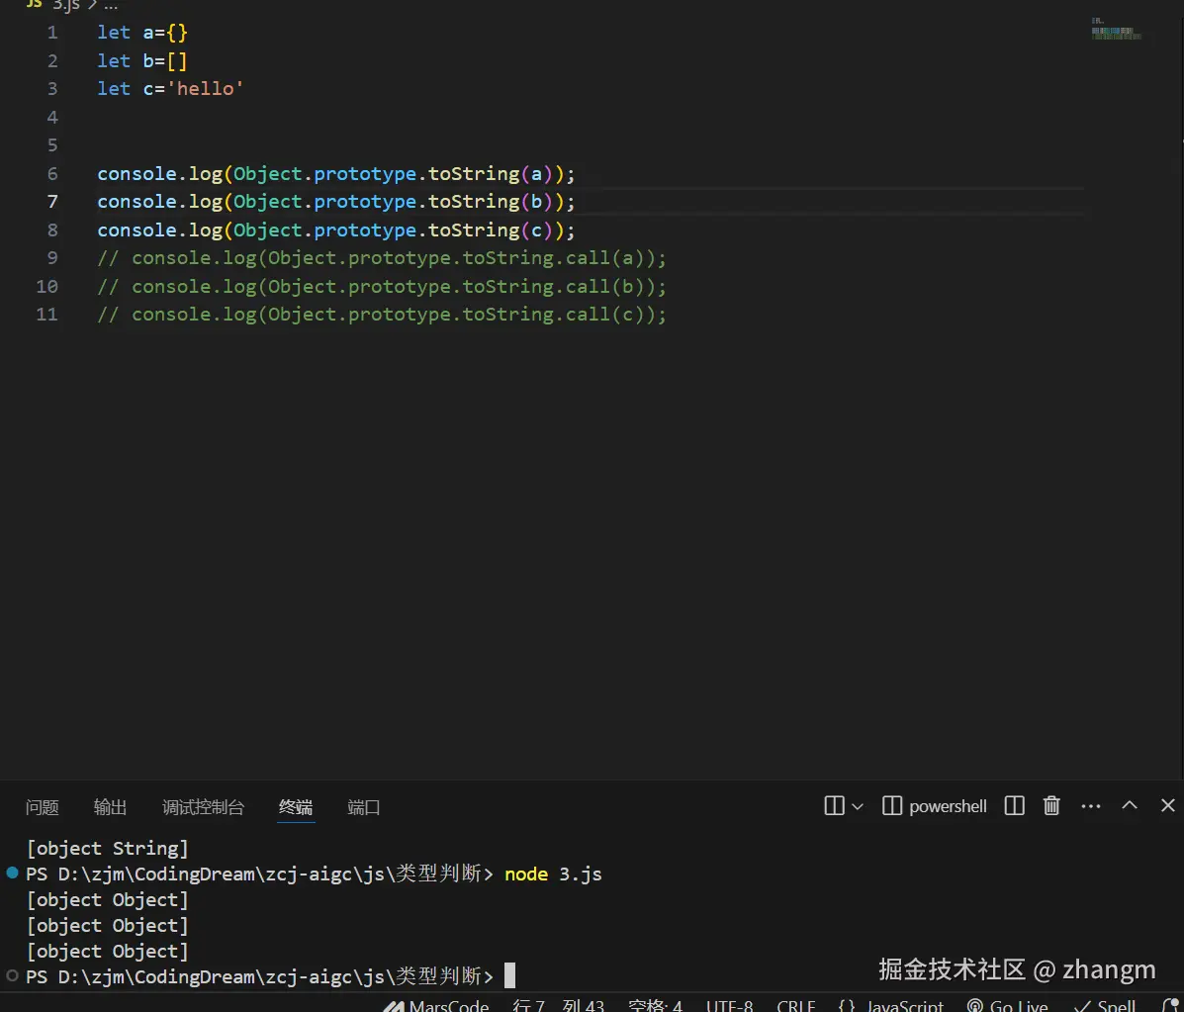
Task: Click the terminal input cursor
Action: pyautogui.click(x=509, y=975)
